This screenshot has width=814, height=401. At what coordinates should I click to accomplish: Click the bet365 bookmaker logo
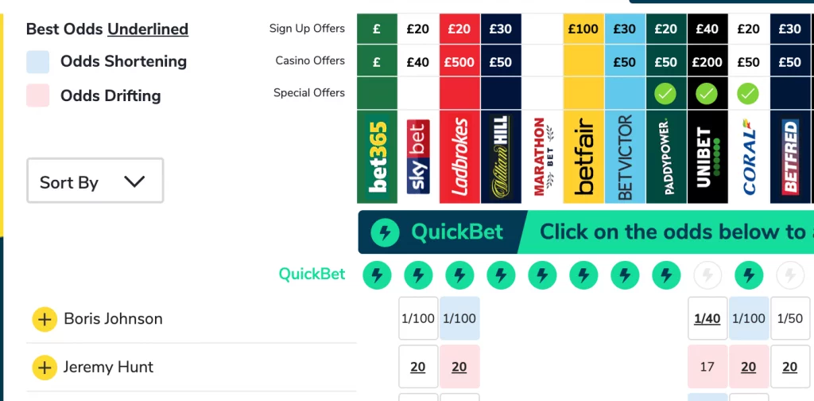click(377, 157)
